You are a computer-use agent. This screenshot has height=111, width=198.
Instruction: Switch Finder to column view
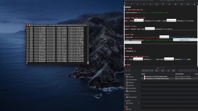pyautogui.click(x=149, y=71)
